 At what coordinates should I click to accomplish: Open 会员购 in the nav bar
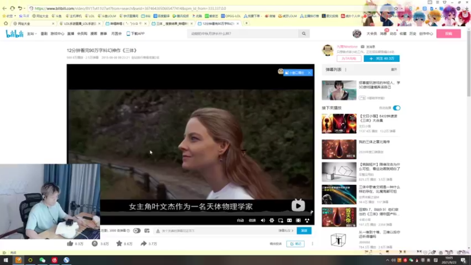(x=82, y=34)
